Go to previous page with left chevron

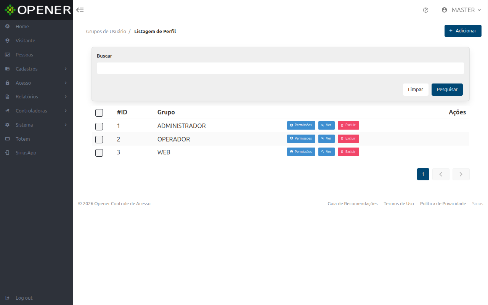point(441,174)
